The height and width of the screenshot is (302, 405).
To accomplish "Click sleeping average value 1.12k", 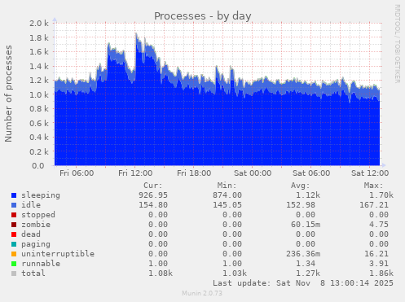I will pos(308,195).
